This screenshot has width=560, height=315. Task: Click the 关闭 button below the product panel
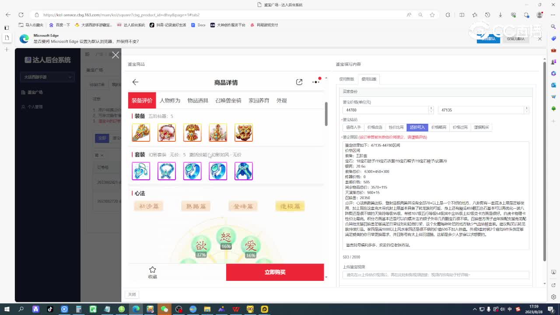tap(132, 294)
